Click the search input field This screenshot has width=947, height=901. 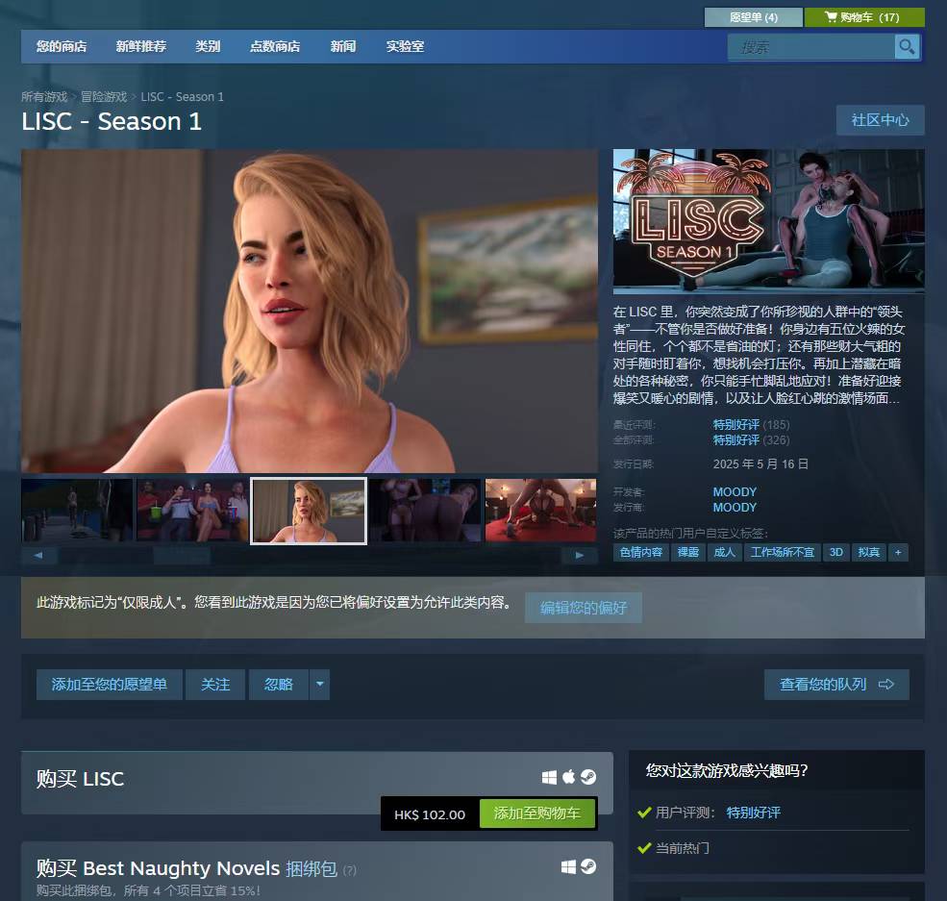click(x=810, y=46)
